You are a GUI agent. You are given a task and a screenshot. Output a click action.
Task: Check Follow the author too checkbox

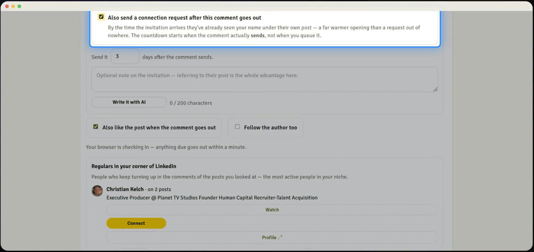(x=237, y=127)
